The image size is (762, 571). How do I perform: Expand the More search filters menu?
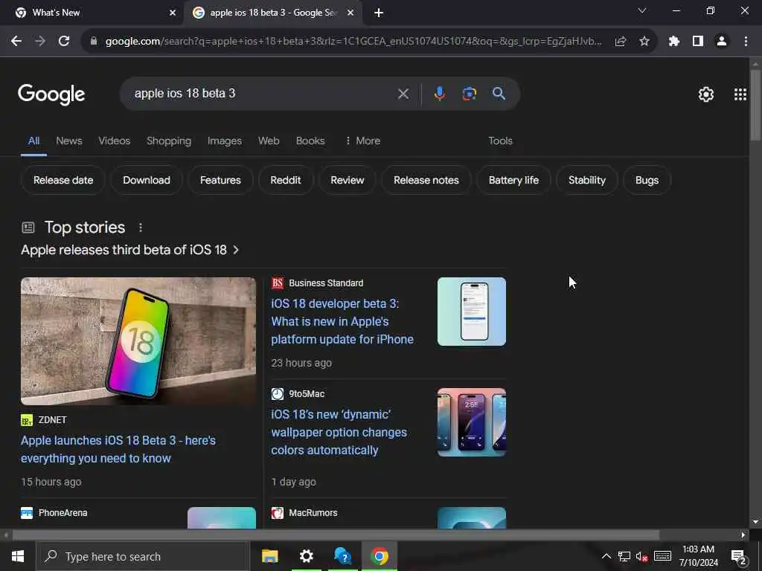(x=362, y=141)
